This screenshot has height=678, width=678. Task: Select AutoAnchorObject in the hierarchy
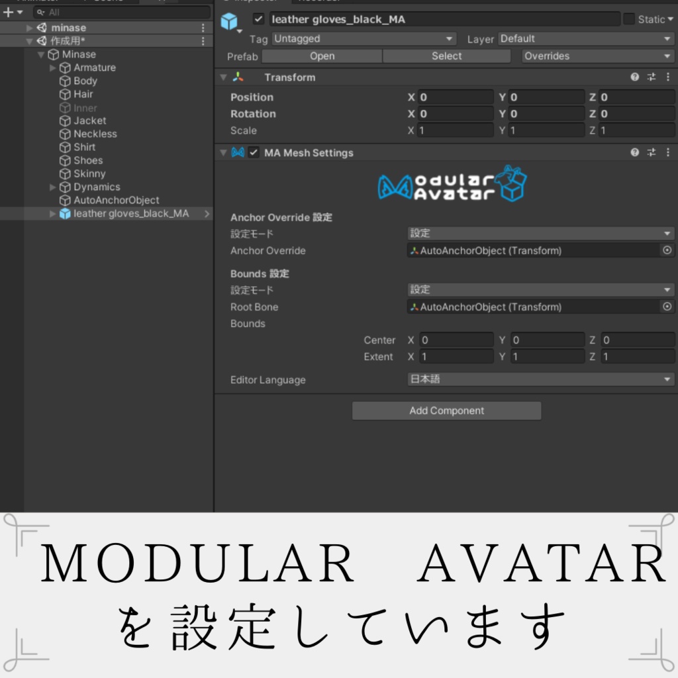click(117, 200)
